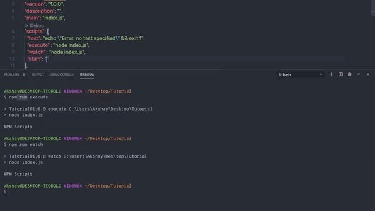Kill terminal with trash icon
The width and height of the screenshot is (375, 211).
(x=350, y=74)
